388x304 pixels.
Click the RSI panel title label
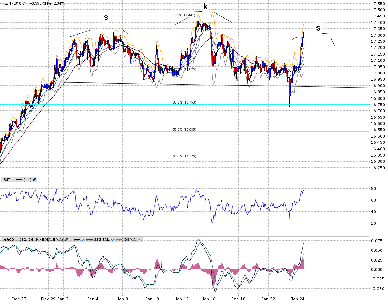coord(7,179)
